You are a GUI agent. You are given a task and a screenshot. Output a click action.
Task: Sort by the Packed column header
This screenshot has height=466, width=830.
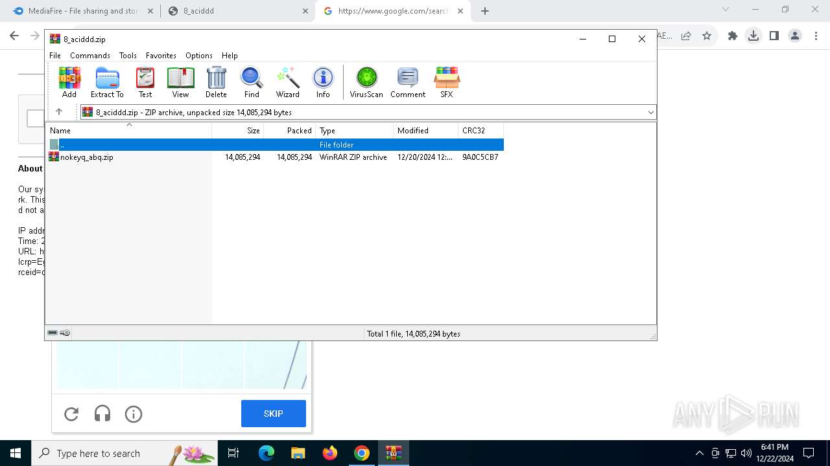pos(289,130)
